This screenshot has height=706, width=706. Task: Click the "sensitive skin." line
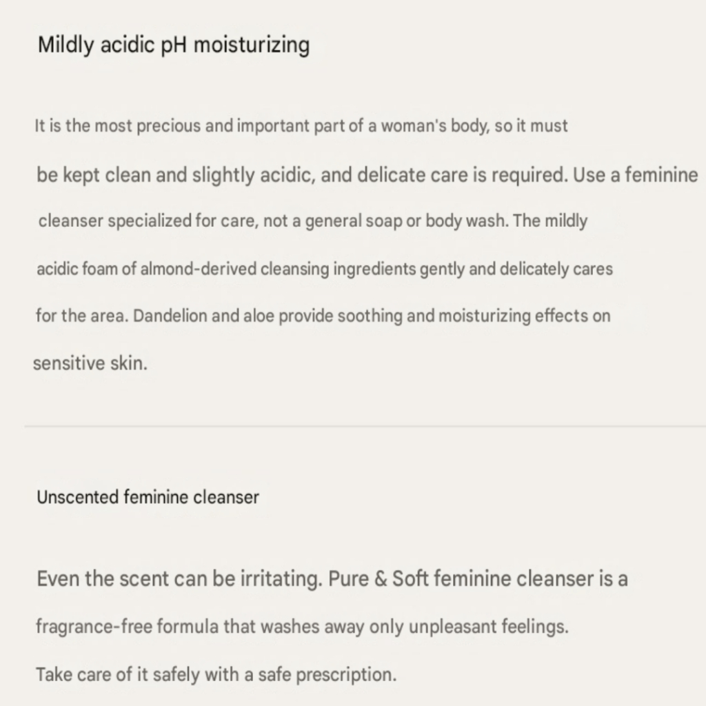90,364
